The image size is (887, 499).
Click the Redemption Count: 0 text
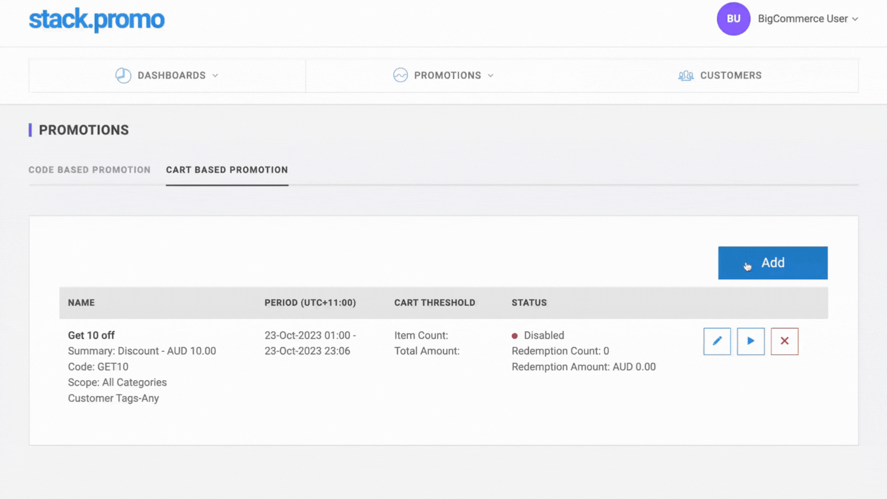(x=560, y=351)
